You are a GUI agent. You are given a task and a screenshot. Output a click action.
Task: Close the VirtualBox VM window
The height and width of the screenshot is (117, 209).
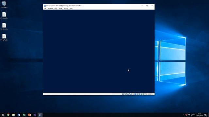click(152, 6)
